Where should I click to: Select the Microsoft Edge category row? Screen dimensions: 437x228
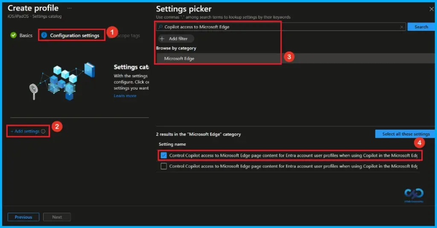coord(295,58)
